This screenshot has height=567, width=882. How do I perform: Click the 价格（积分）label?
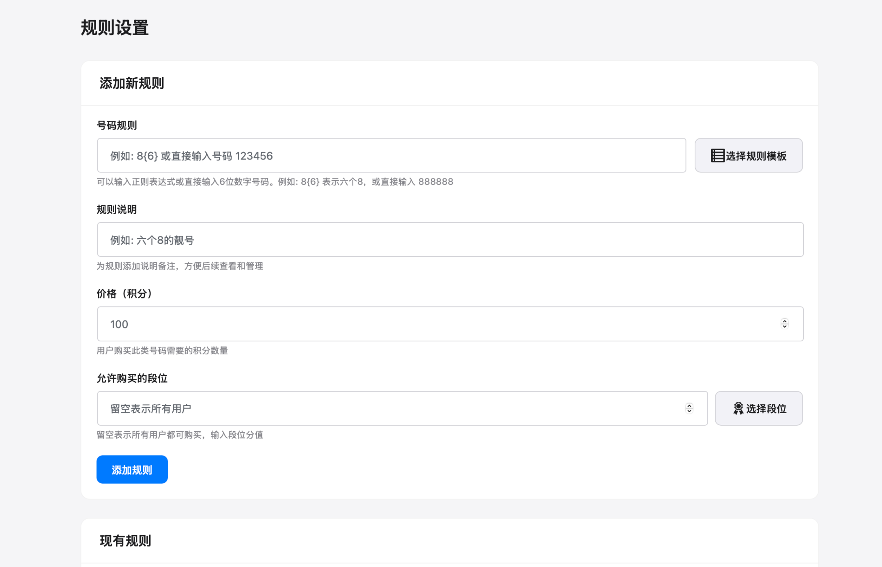[x=124, y=294]
